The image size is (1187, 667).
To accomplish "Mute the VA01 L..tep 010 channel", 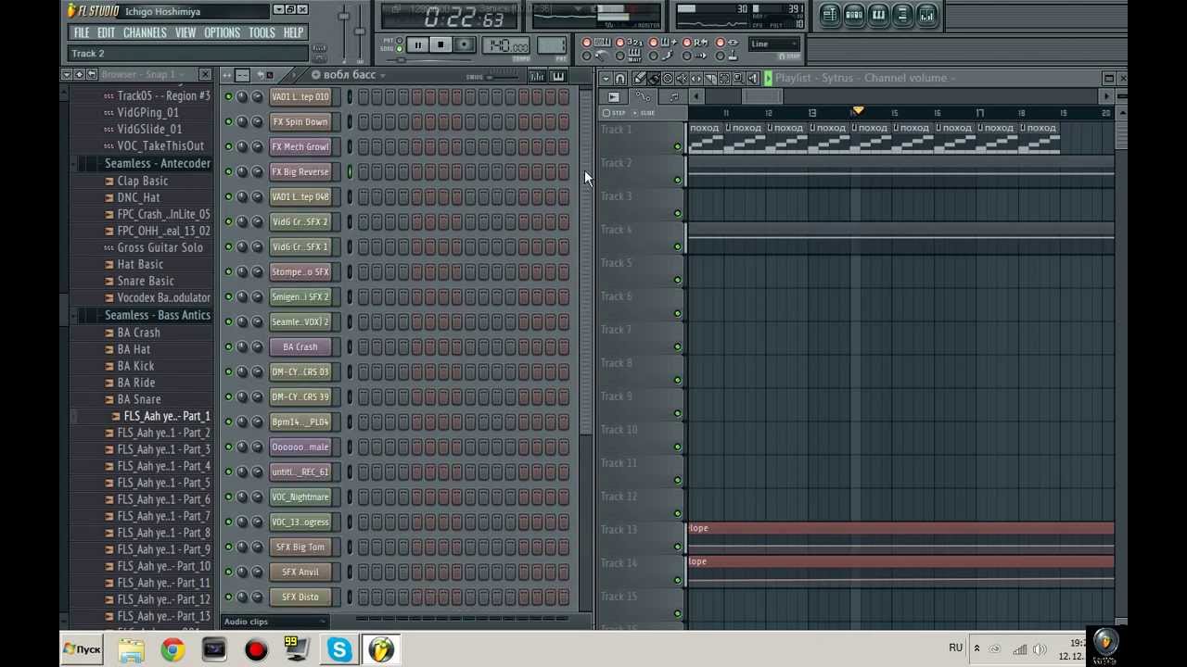I will (x=228, y=96).
